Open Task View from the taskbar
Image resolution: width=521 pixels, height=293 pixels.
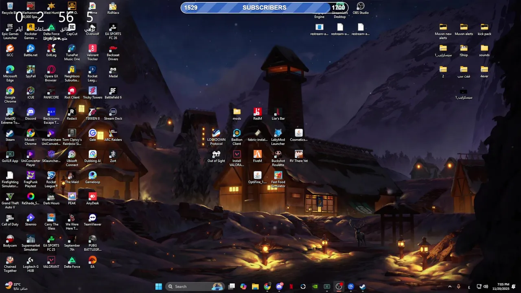pyautogui.click(x=232, y=286)
